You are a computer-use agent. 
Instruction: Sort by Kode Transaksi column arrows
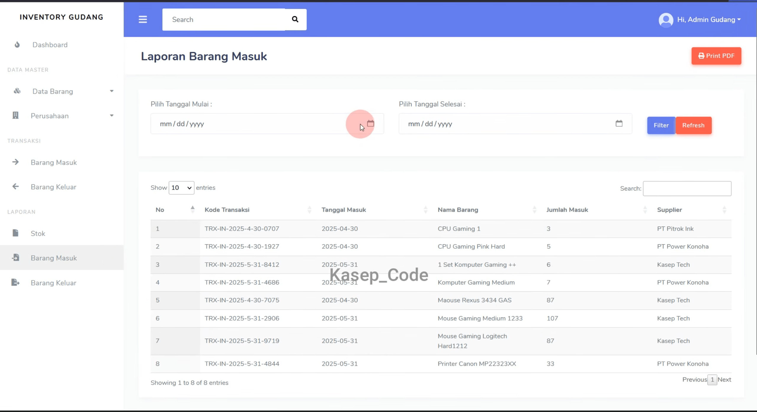309,210
